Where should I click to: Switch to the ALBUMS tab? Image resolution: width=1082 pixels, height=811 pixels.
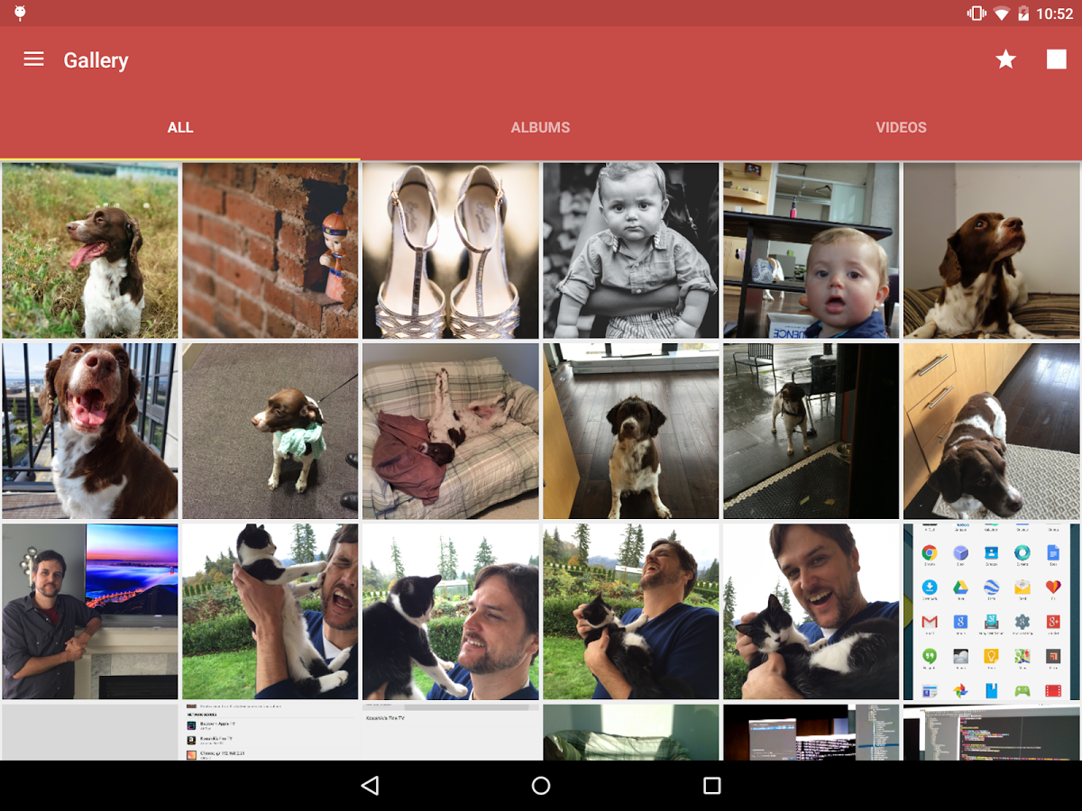[x=541, y=127]
